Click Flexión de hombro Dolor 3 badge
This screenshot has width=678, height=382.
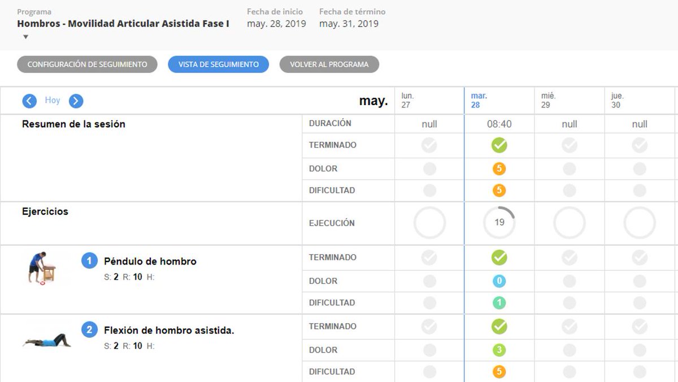499,350
